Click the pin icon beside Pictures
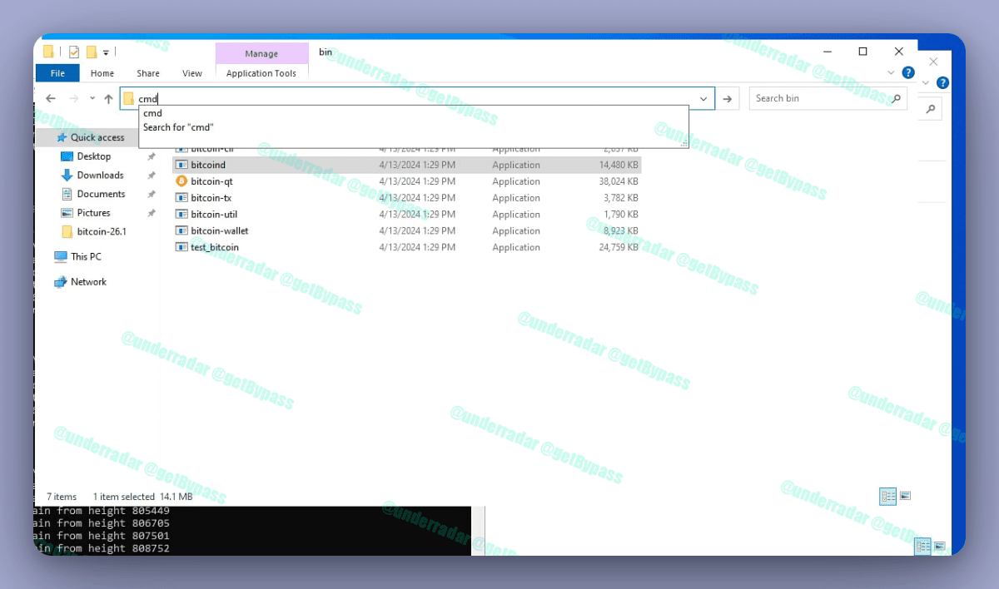This screenshot has width=999, height=589. pyautogui.click(x=152, y=213)
